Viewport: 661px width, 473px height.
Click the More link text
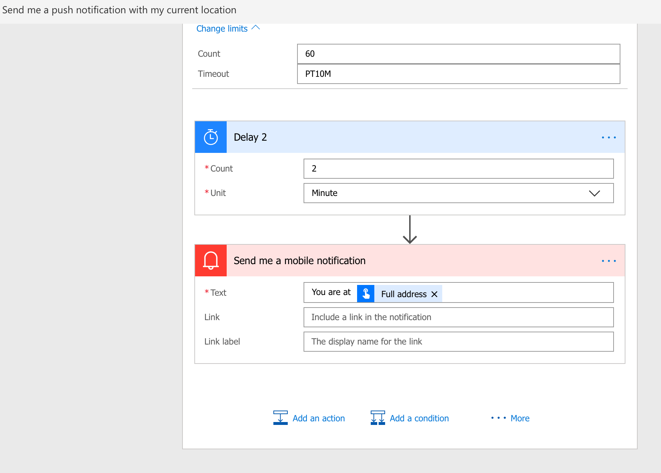[520, 418]
